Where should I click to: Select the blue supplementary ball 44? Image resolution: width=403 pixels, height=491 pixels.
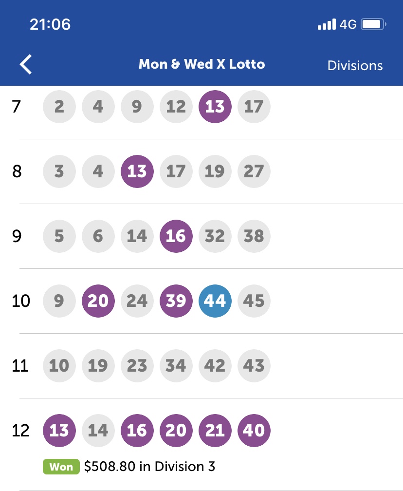click(x=215, y=301)
